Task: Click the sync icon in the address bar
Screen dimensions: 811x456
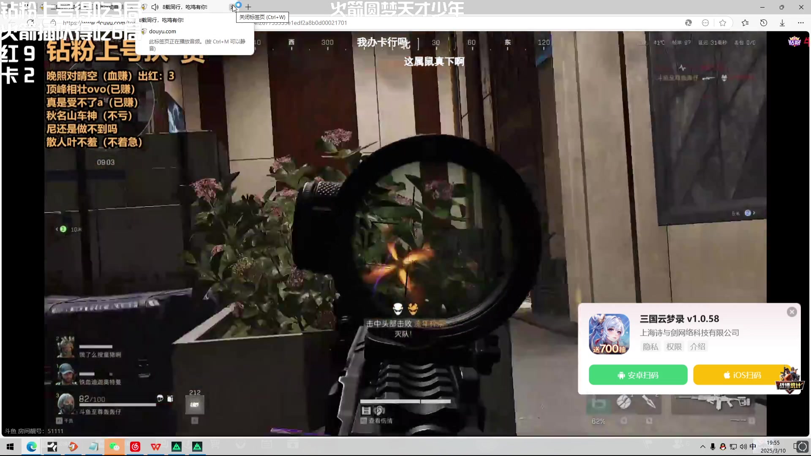Action: pos(689,23)
